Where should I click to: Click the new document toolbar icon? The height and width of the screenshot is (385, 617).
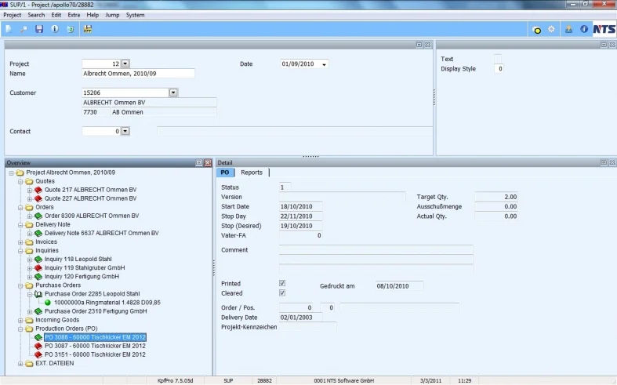pos(9,29)
